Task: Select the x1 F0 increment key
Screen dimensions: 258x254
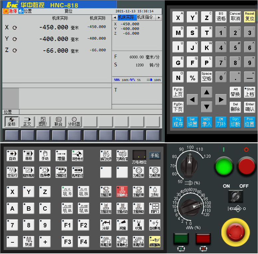Action: tap(67, 192)
